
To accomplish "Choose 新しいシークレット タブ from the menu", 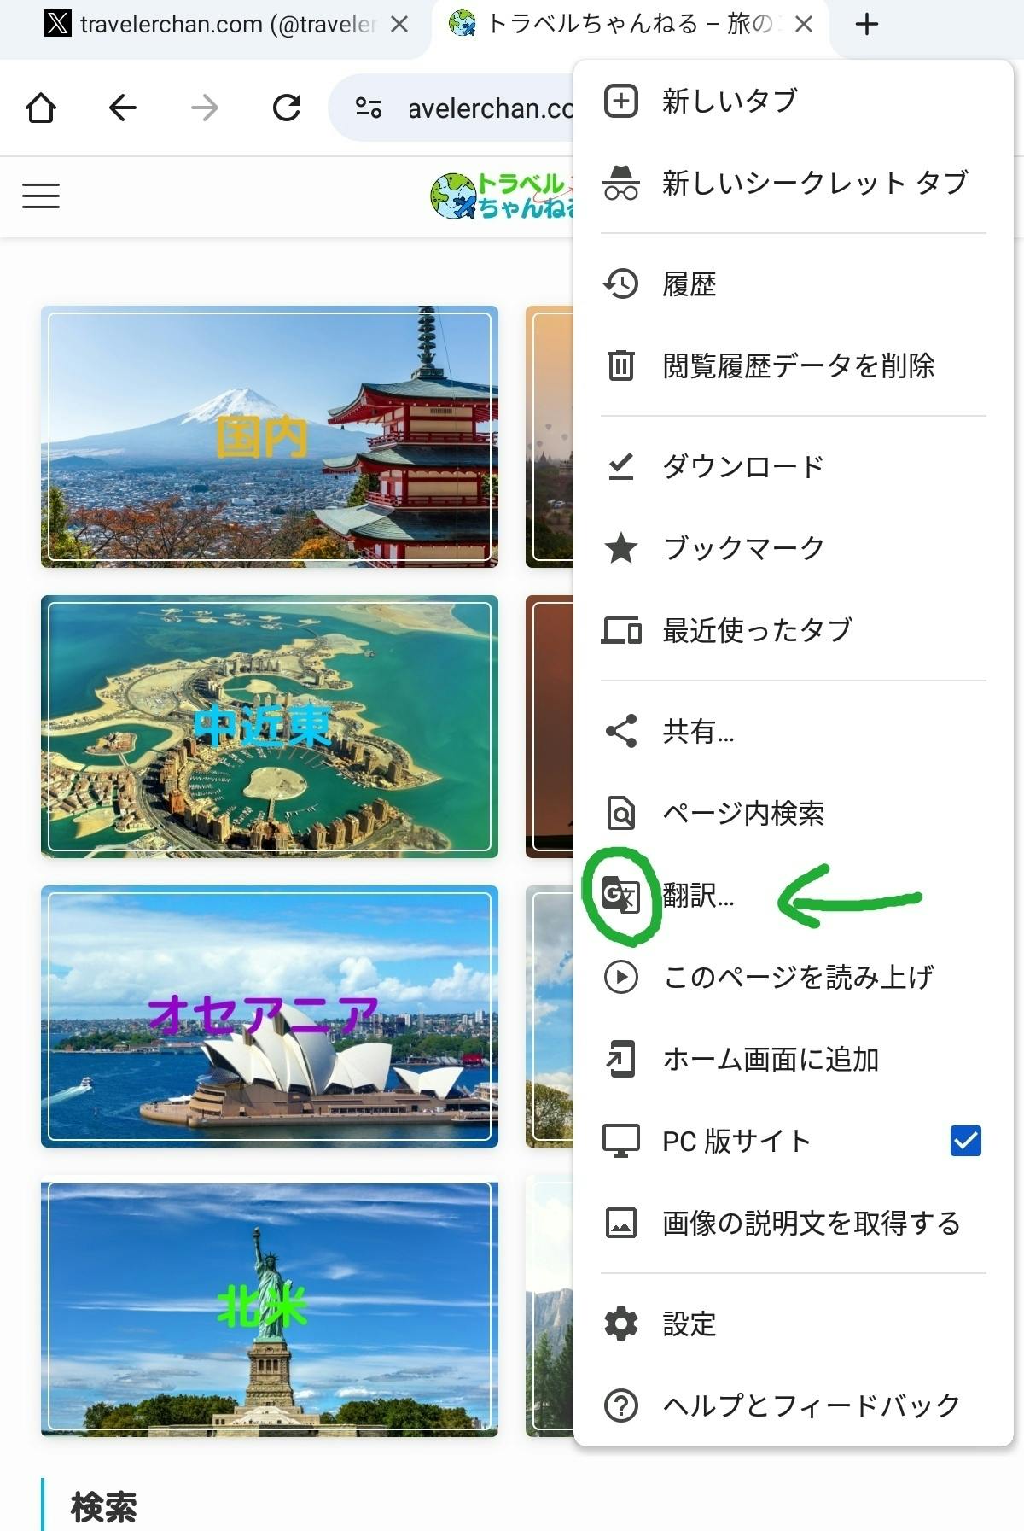I will pyautogui.click(x=794, y=183).
